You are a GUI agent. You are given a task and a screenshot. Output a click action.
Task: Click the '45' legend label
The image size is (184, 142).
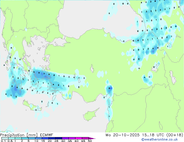pyautogui.click(x=83, y=141)
